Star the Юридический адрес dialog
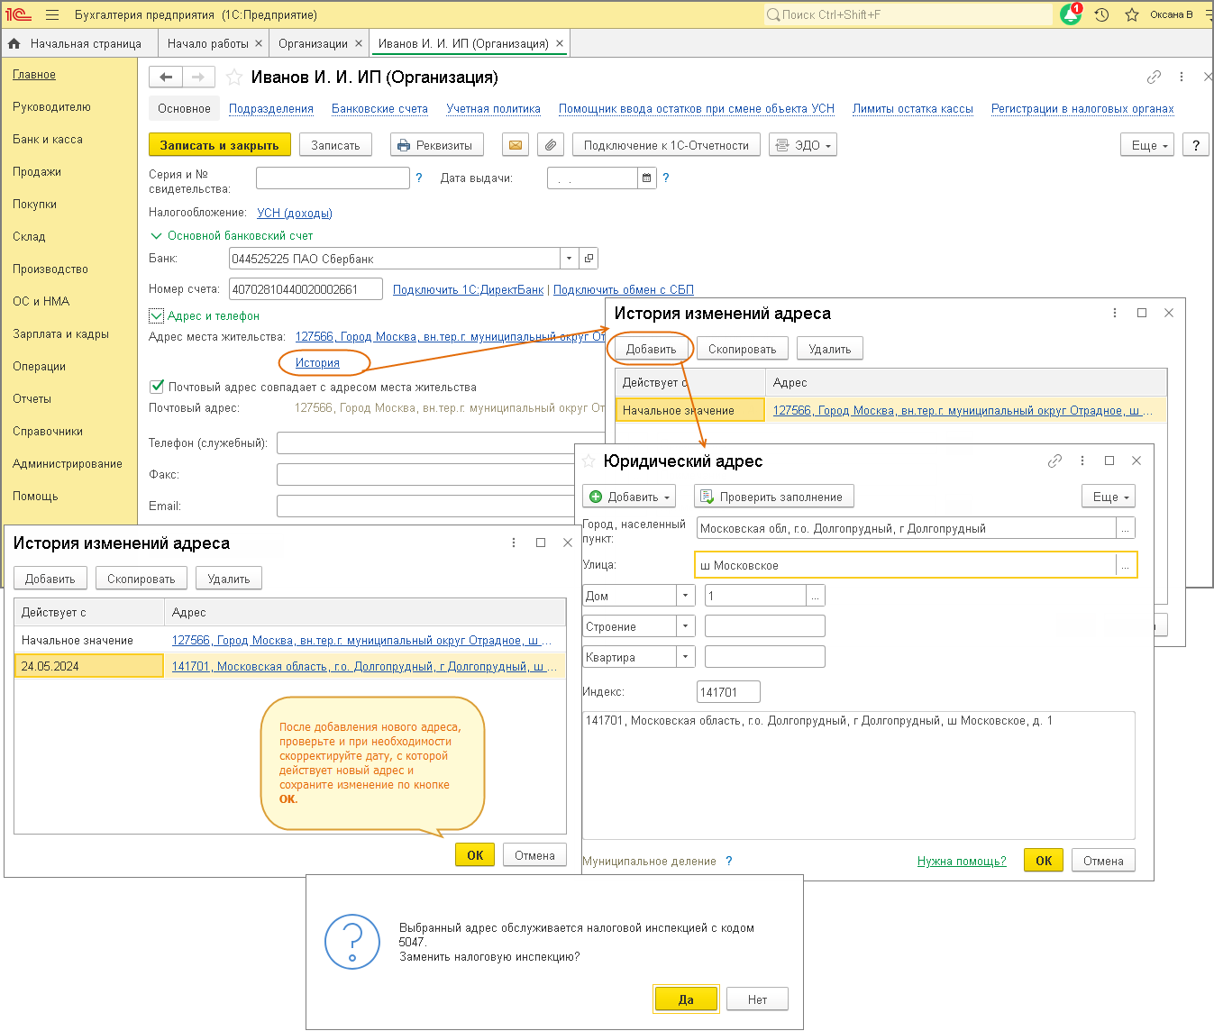Image resolution: width=1214 pixels, height=1031 pixels. tap(589, 461)
